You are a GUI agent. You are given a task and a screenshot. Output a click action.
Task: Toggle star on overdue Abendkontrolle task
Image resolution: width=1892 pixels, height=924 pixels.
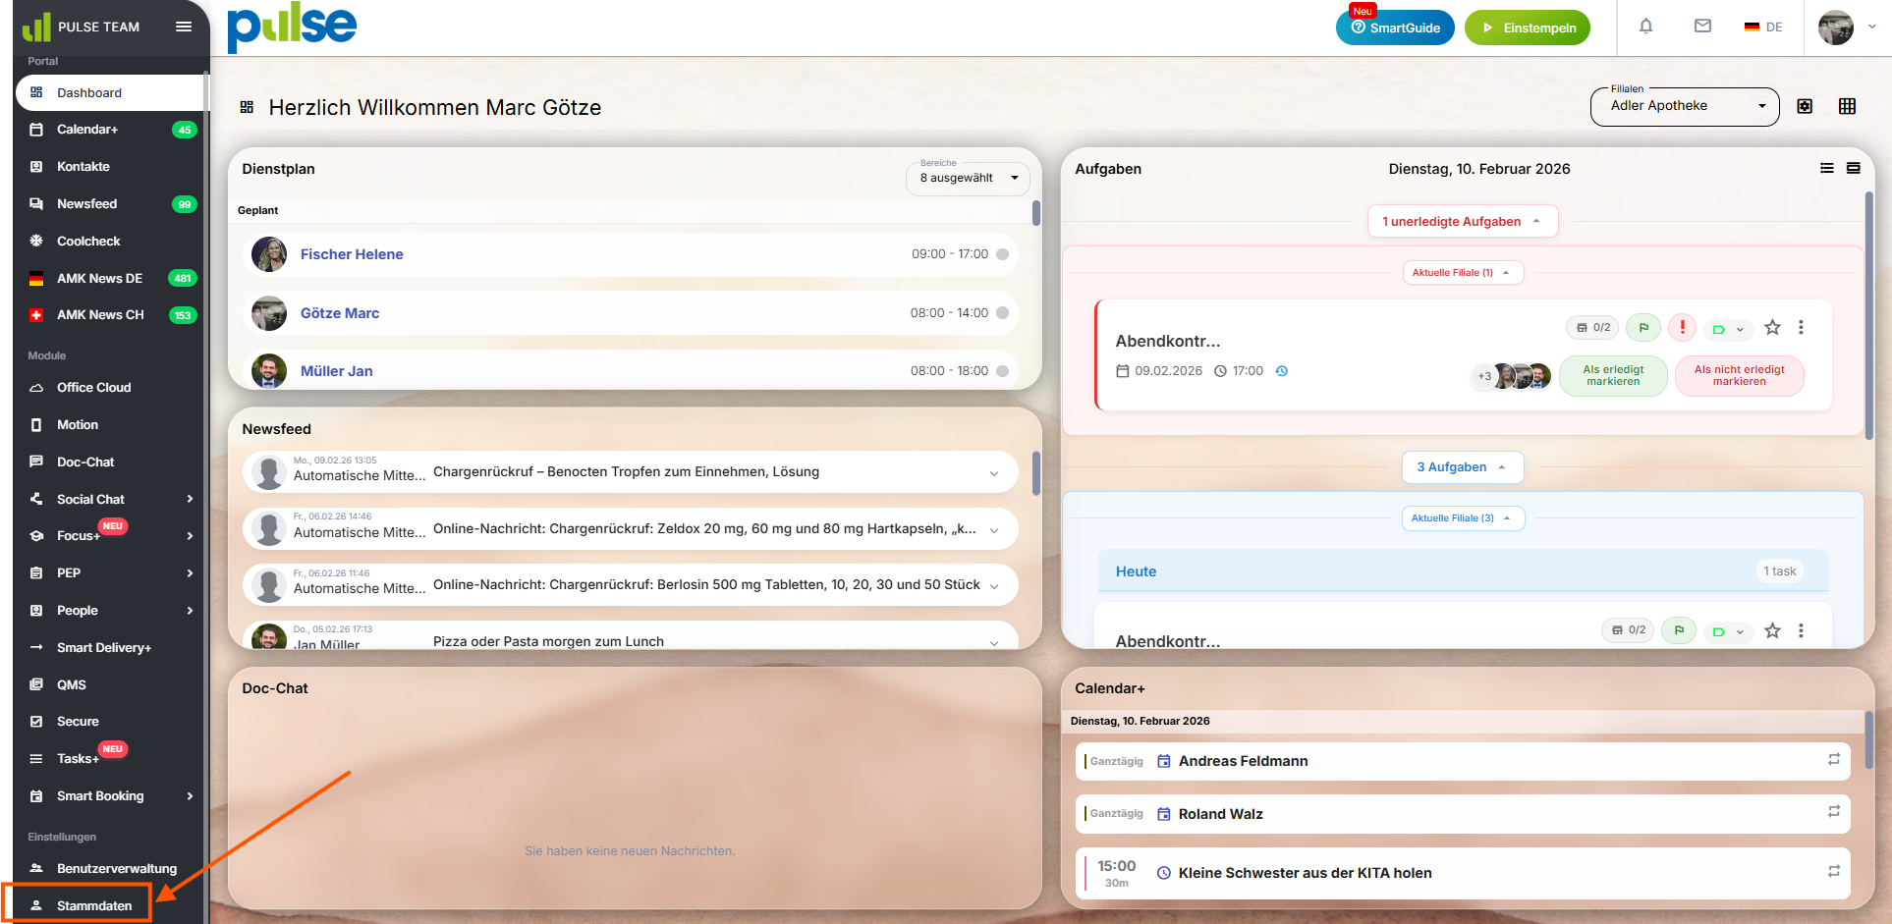click(x=1772, y=328)
